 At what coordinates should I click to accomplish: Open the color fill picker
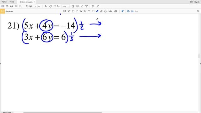(128, 11)
